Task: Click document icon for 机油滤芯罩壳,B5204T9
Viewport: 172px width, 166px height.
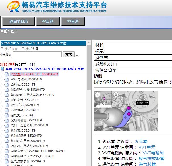Action: (x=7, y=141)
